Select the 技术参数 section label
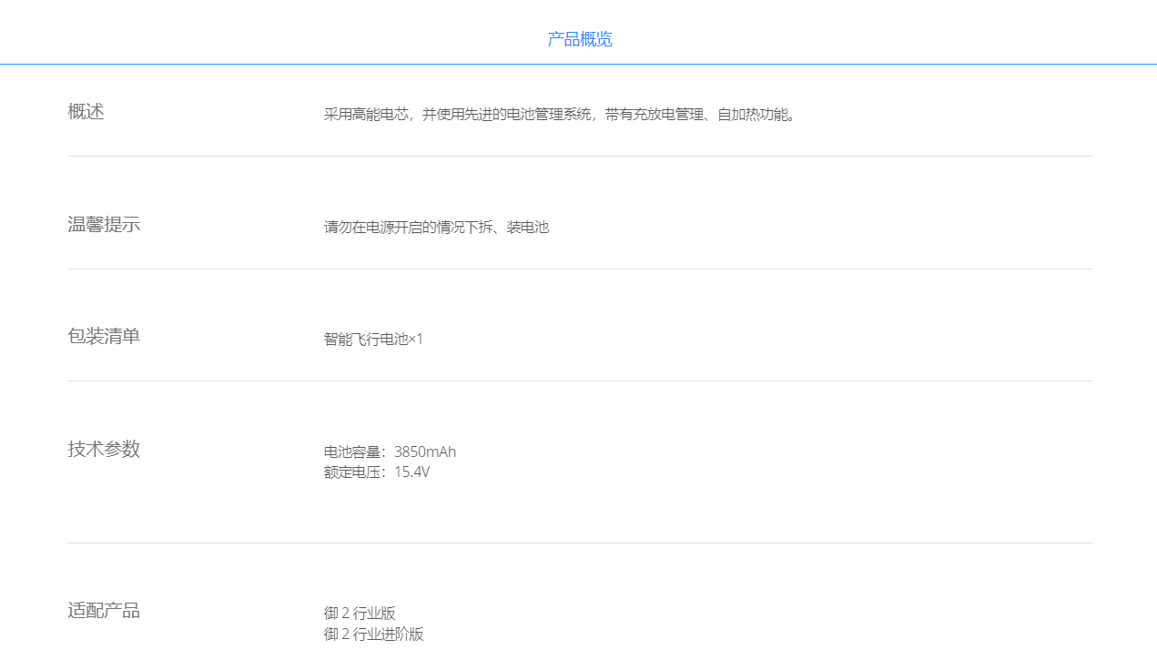The image size is (1157, 670). [104, 450]
